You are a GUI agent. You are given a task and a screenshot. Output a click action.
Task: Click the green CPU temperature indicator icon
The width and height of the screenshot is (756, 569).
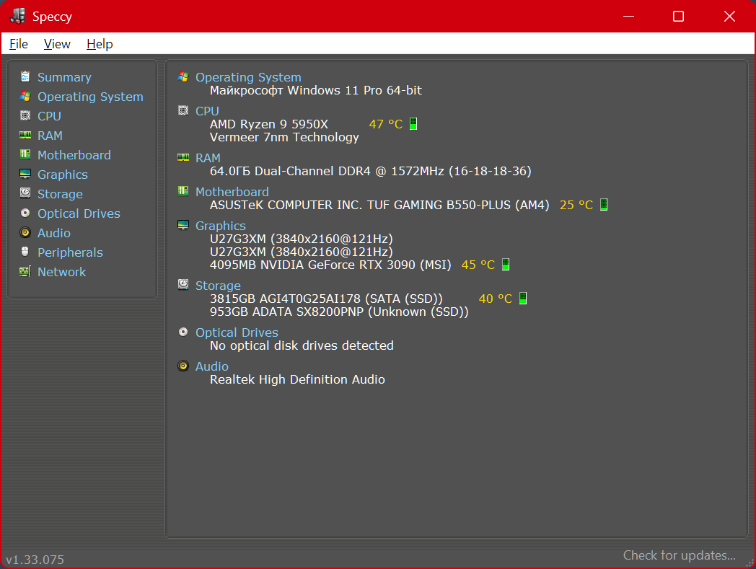[413, 124]
